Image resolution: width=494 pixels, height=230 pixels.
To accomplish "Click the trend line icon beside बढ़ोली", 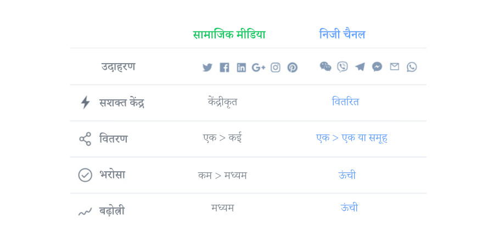I will [85, 212].
